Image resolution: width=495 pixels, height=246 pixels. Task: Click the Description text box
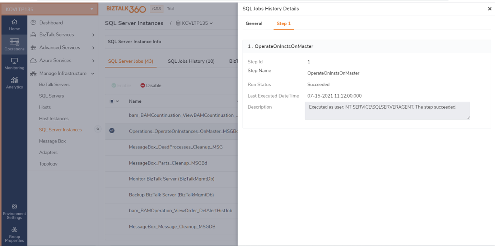(x=387, y=111)
